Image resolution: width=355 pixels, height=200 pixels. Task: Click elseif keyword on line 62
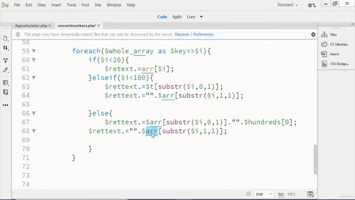[x=104, y=78]
